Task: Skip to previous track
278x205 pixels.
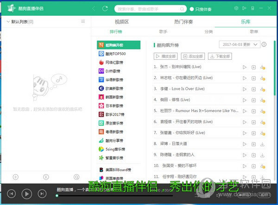Action: point(11,194)
